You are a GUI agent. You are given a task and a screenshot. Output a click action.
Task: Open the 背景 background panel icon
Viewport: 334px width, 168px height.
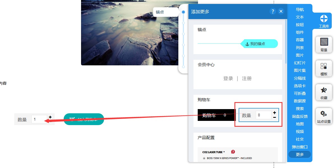[324, 42]
